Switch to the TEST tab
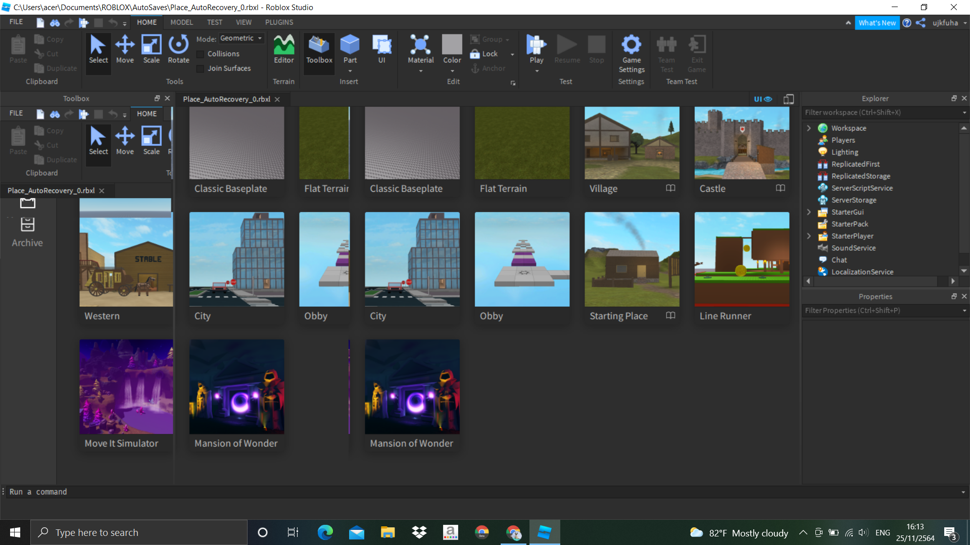Viewport: 970px width, 545px height. tap(214, 22)
